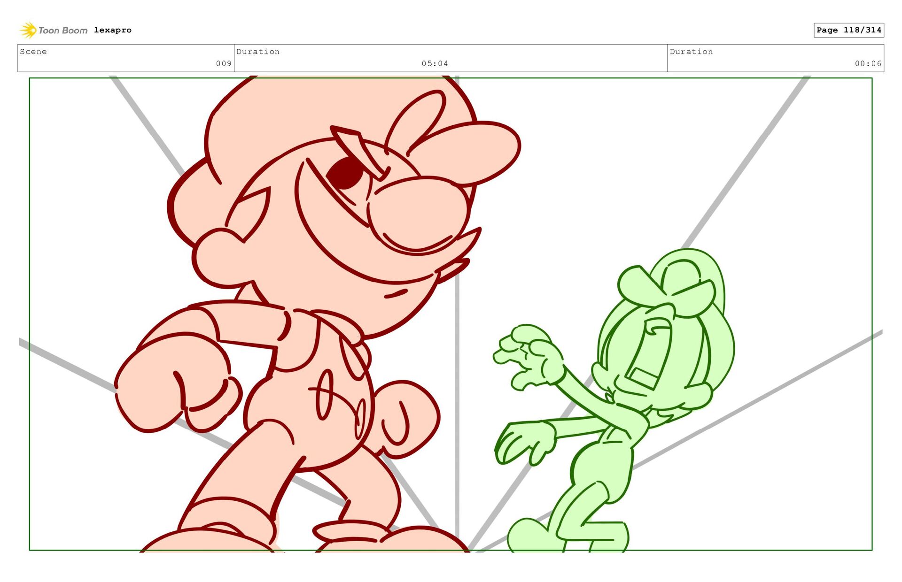Click the 'Page 118/314' indicator box
The image size is (902, 582).
849,30
